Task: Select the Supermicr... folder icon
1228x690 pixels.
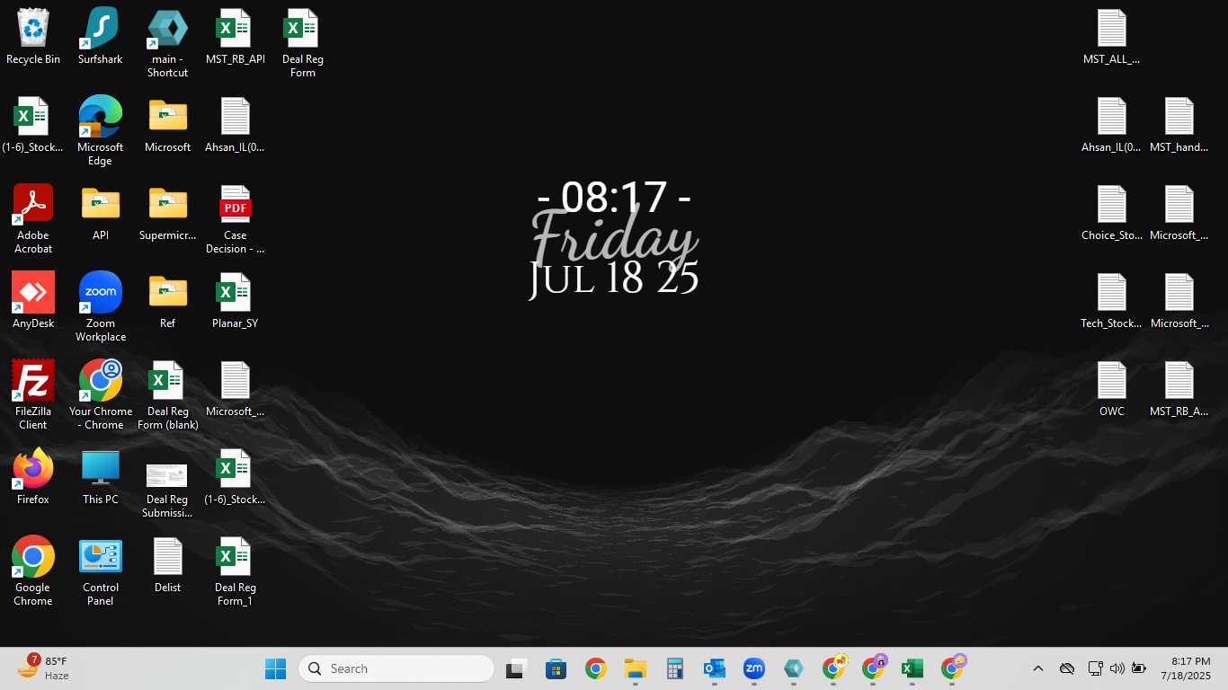Action: pyautogui.click(x=168, y=213)
